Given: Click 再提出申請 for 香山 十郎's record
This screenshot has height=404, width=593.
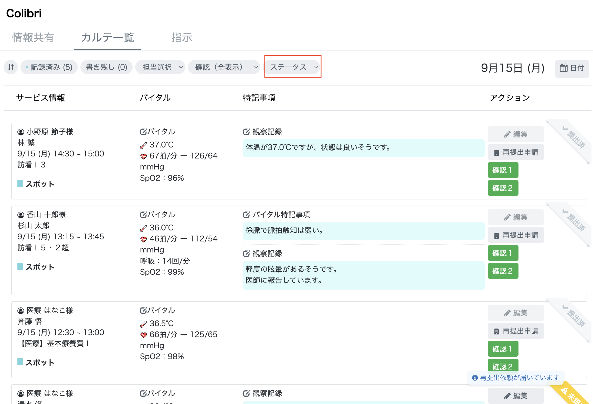Looking at the screenshot, I should pos(516,235).
